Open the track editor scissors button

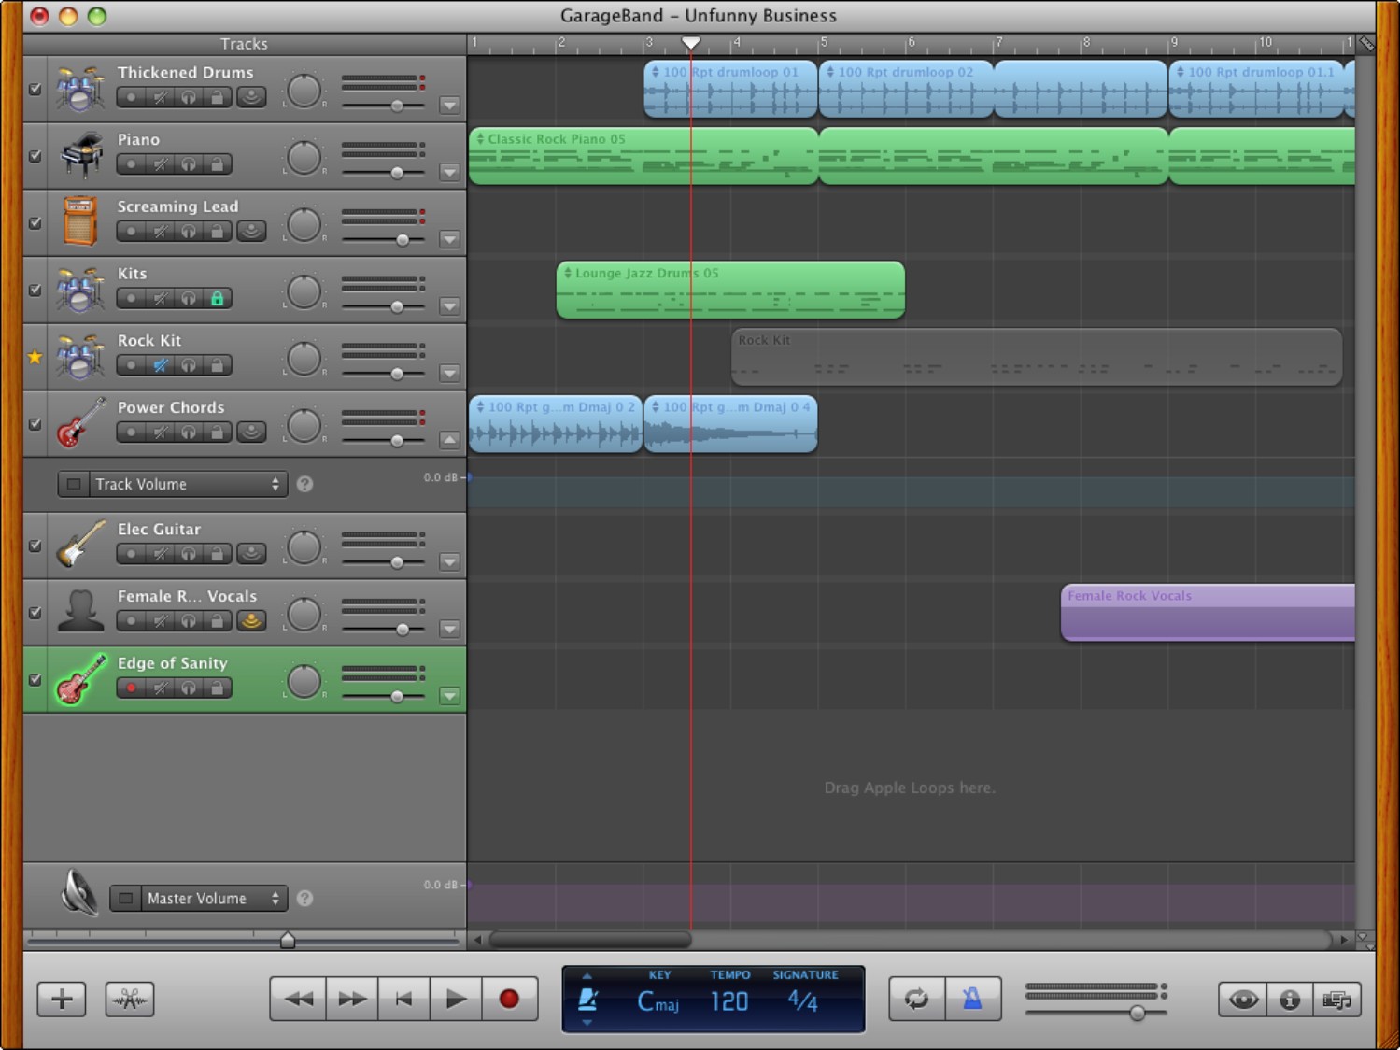[130, 999]
